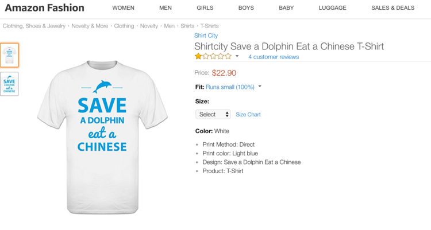
Task: Open the Size Select dropdown
Action: point(213,115)
